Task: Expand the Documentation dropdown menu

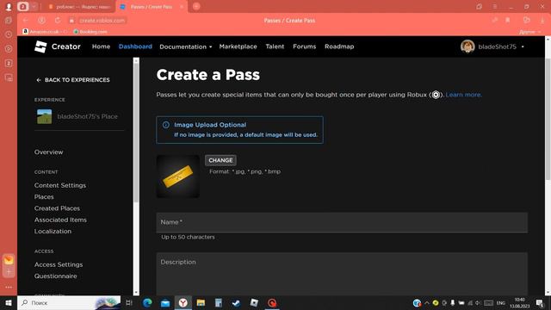Action: tap(186, 46)
